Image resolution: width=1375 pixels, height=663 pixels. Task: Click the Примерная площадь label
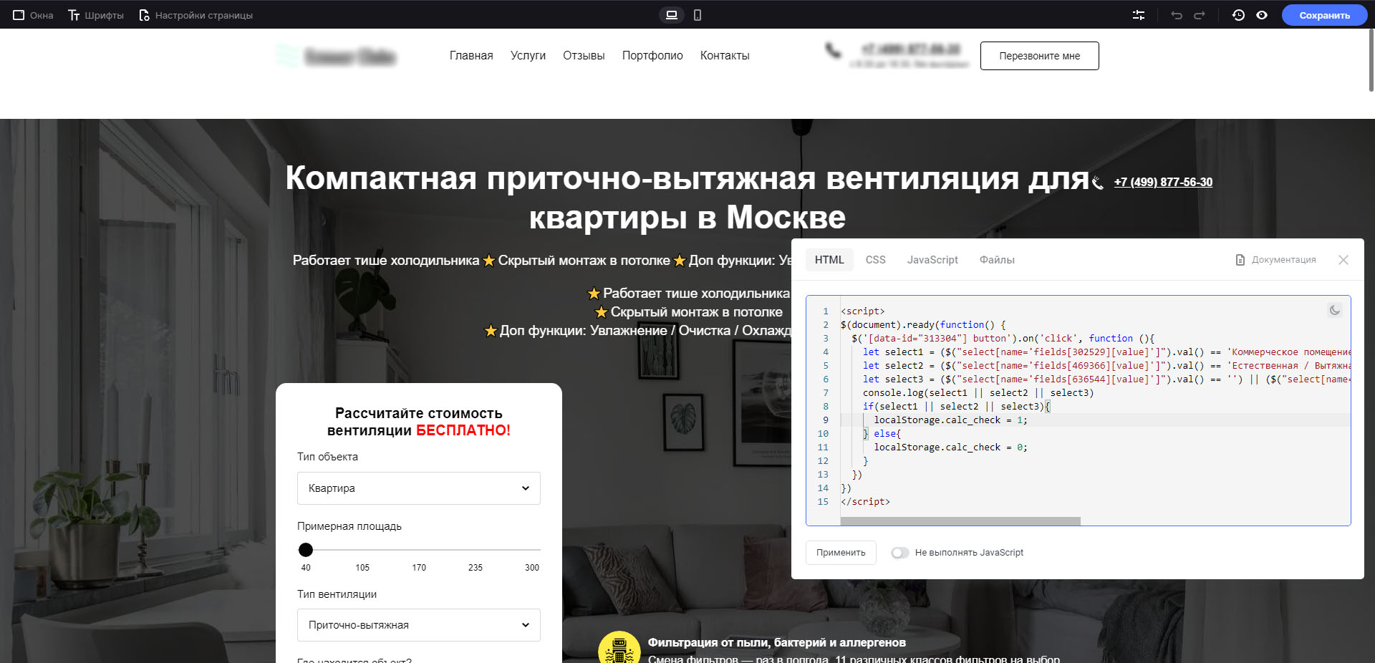349,526
